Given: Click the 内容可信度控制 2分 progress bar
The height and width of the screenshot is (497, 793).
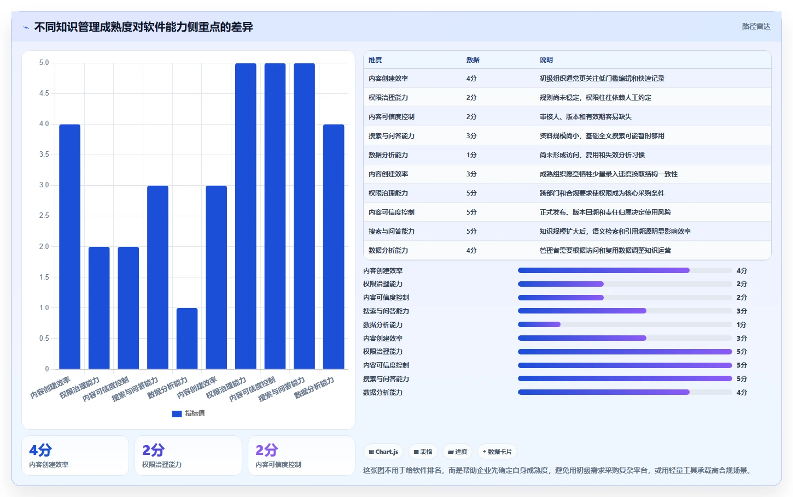Looking at the screenshot, I should pyautogui.click(x=625, y=298).
